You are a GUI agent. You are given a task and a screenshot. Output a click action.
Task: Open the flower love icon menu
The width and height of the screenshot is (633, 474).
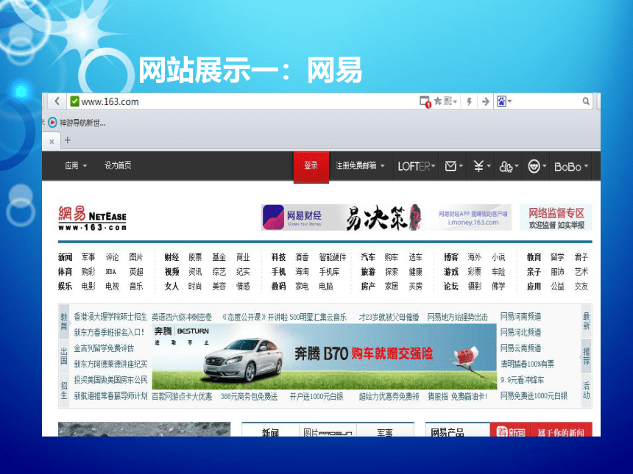pyautogui.click(x=509, y=166)
